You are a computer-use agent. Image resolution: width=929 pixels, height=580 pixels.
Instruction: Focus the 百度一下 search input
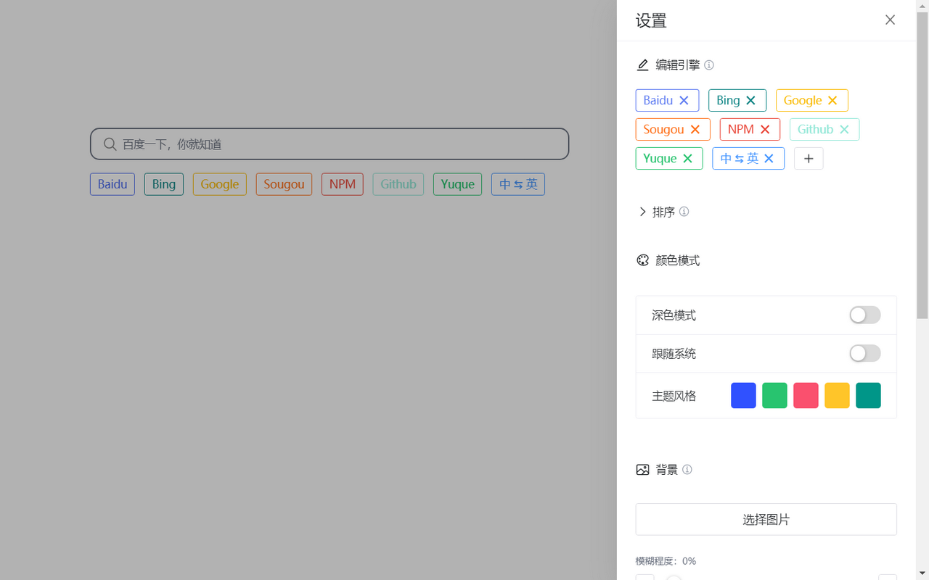(330, 144)
